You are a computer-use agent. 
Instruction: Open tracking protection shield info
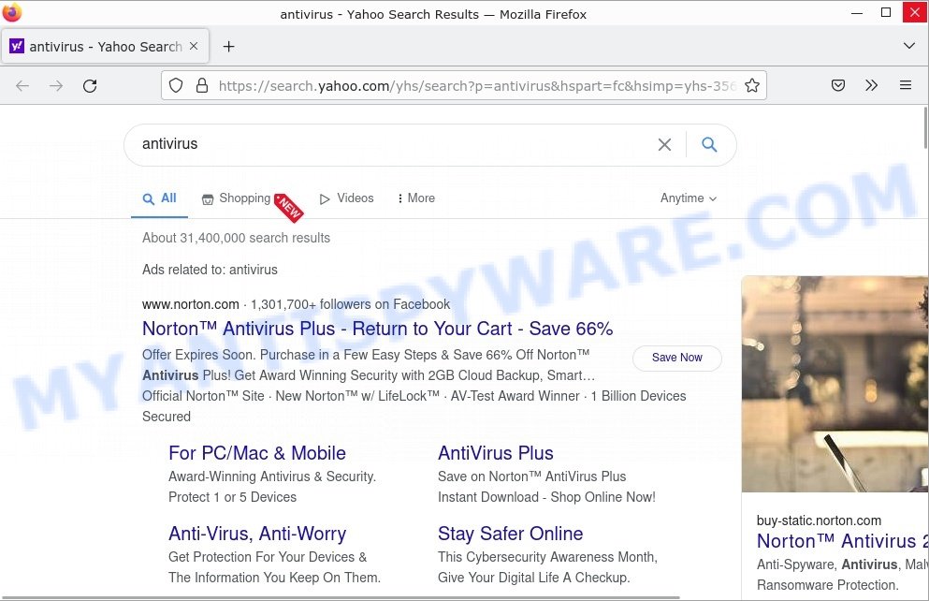[176, 85]
